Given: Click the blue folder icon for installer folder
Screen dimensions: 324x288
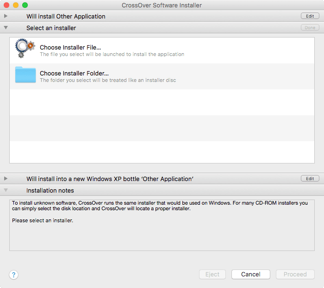Looking at the screenshot, I should click(x=25, y=75).
